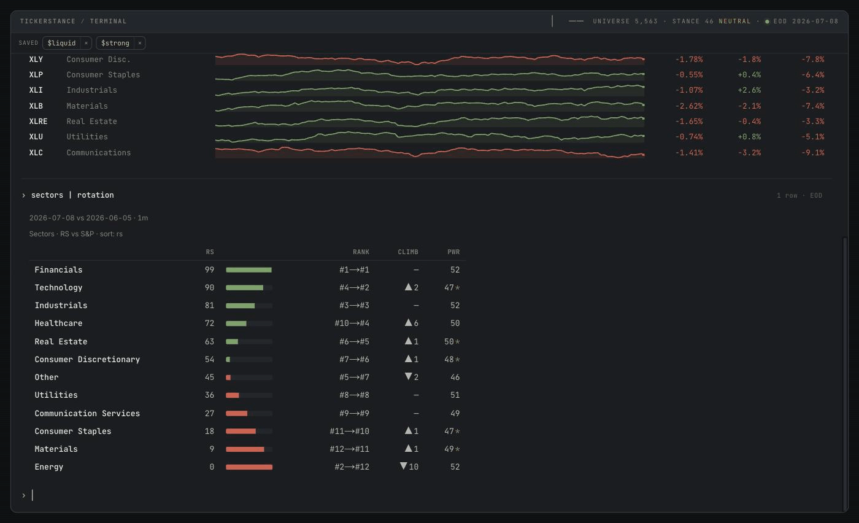
Task: Click the asterisk next to Real Estate PWR
Action: click(458, 342)
